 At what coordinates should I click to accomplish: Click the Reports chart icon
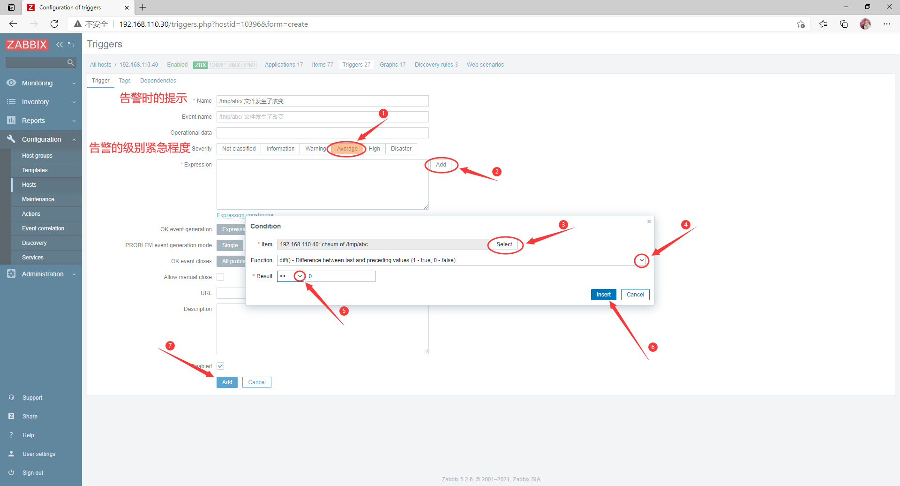pyautogui.click(x=11, y=120)
